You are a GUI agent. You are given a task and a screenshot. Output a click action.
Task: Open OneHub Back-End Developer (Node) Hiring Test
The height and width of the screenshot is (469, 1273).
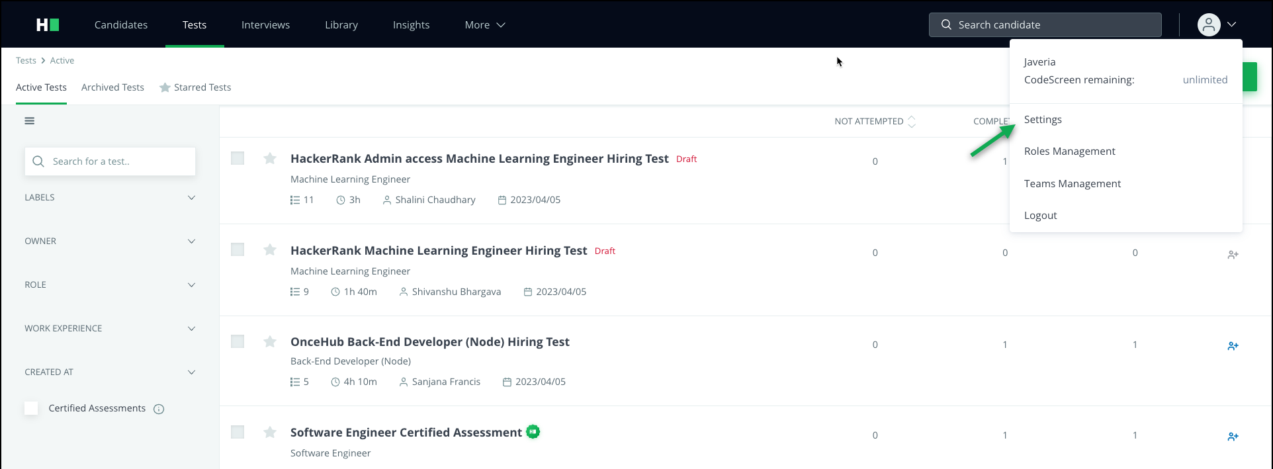[430, 342]
